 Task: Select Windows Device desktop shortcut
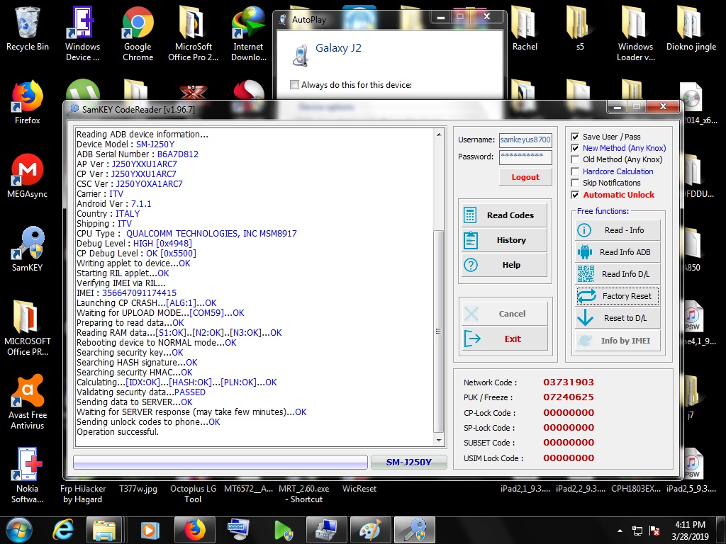click(x=82, y=33)
